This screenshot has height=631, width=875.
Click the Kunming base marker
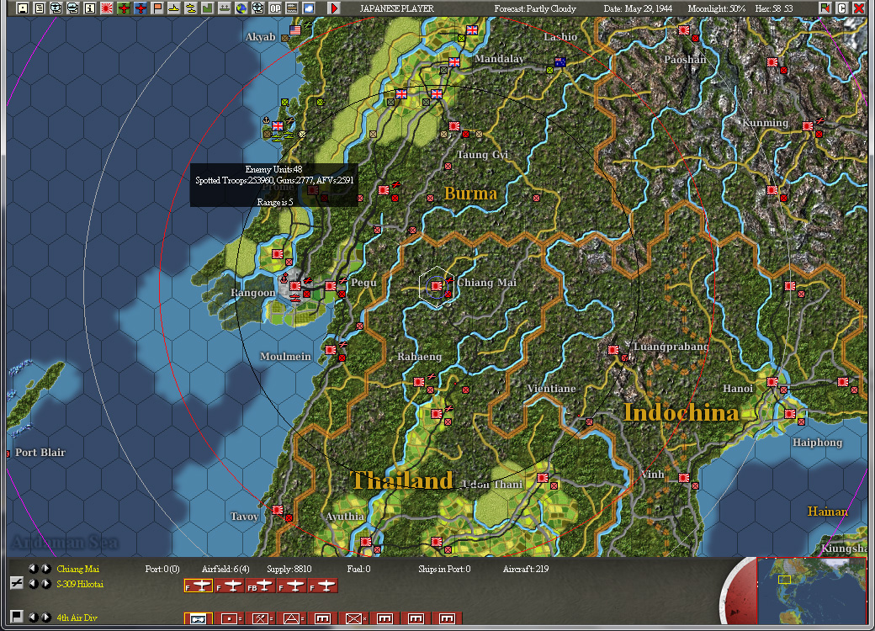pos(808,126)
